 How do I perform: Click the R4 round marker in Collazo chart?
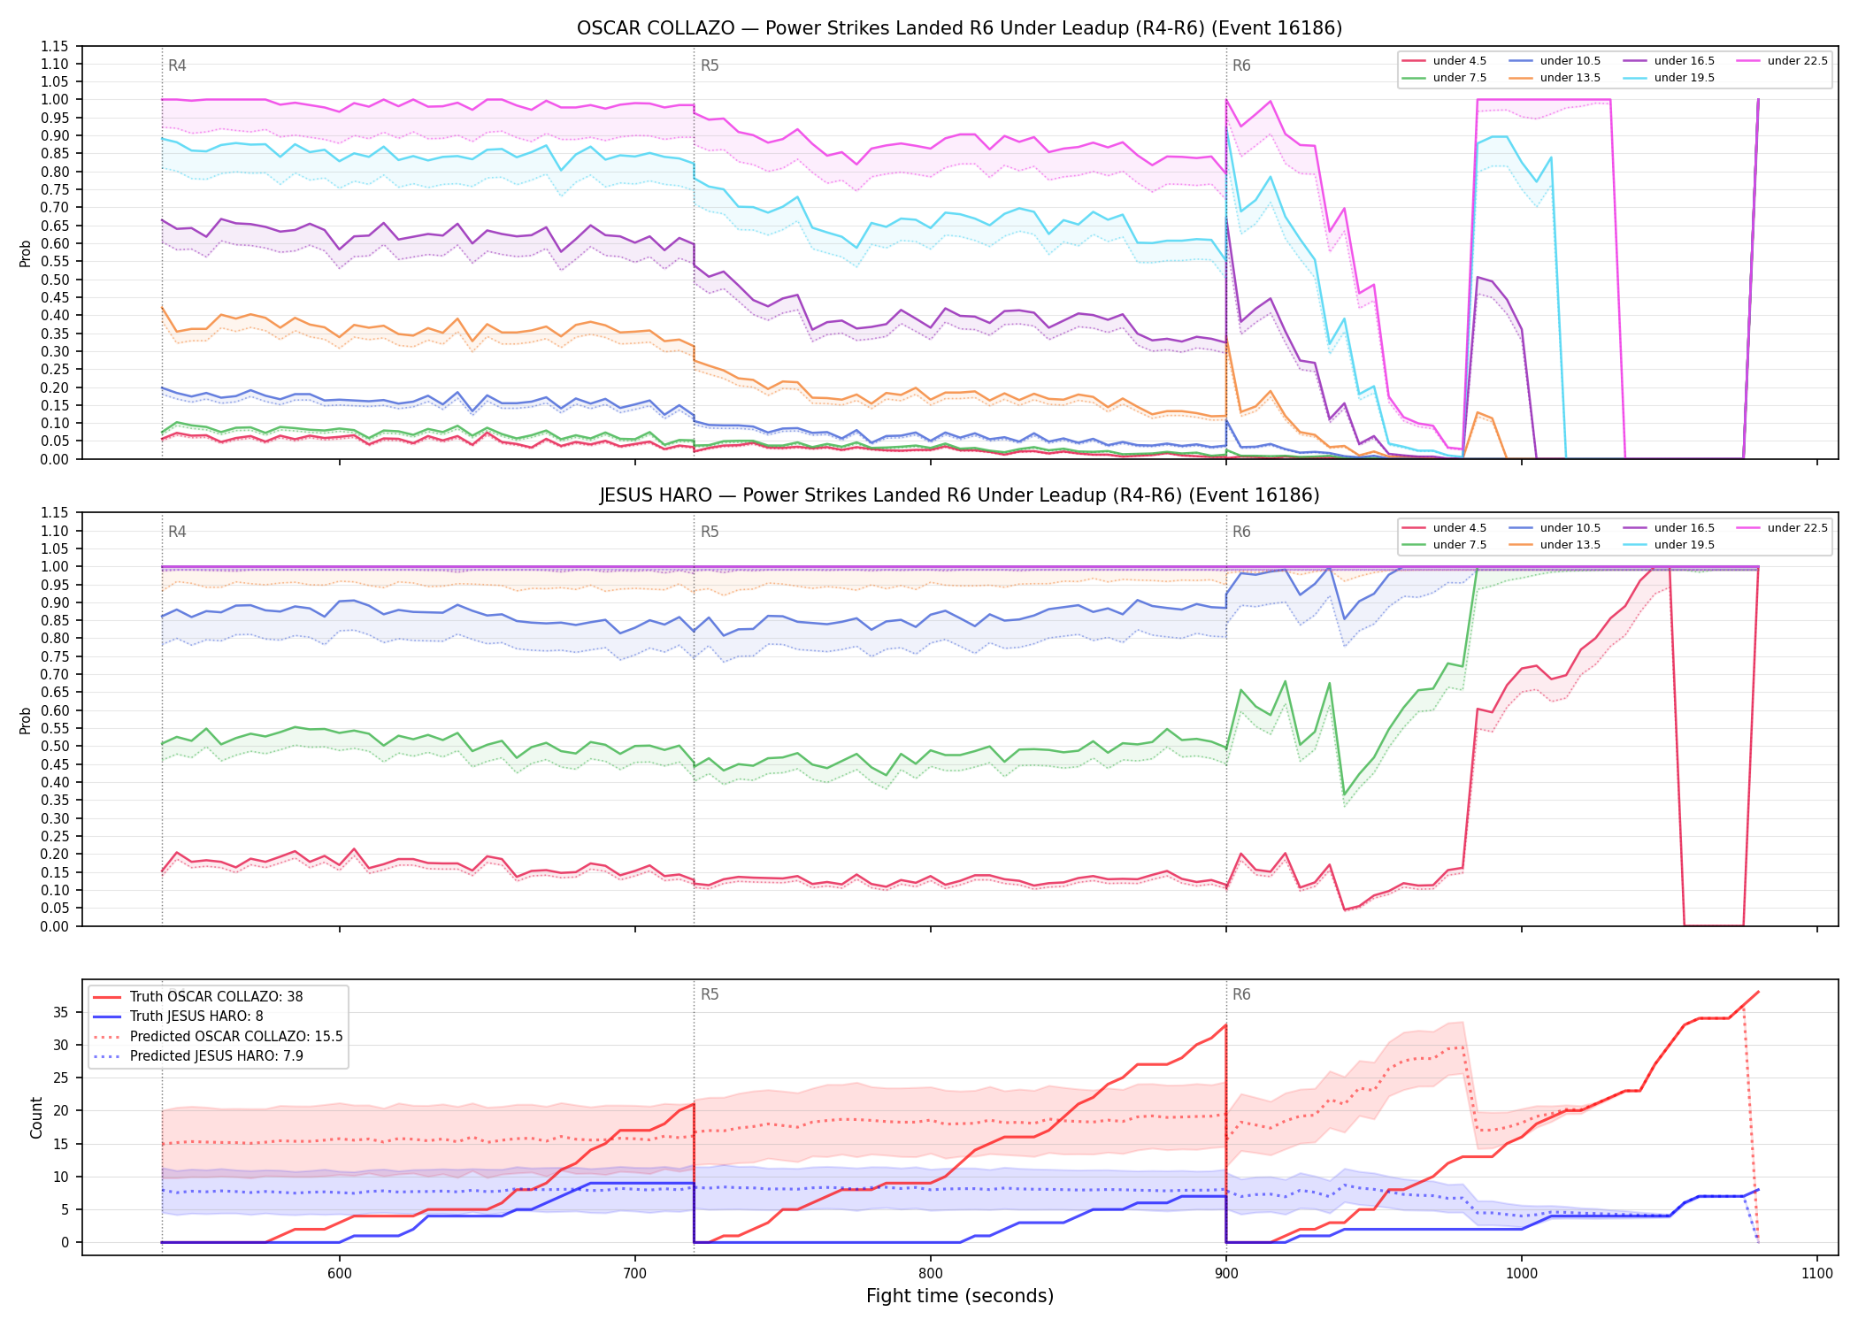pos(177,65)
